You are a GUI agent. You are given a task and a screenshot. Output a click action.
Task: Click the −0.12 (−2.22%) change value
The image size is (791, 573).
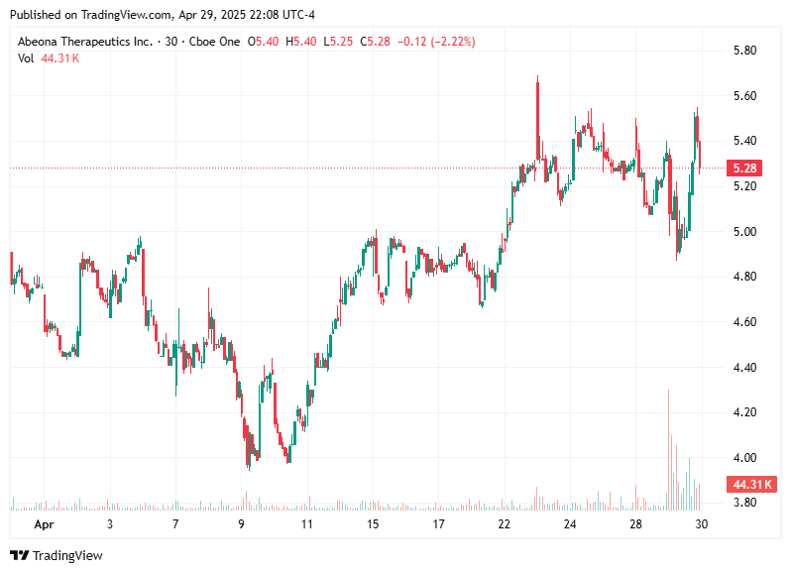click(x=436, y=42)
